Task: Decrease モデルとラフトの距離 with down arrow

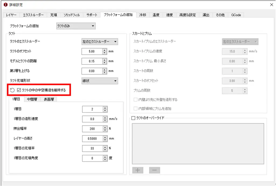Action: click(x=105, y=63)
